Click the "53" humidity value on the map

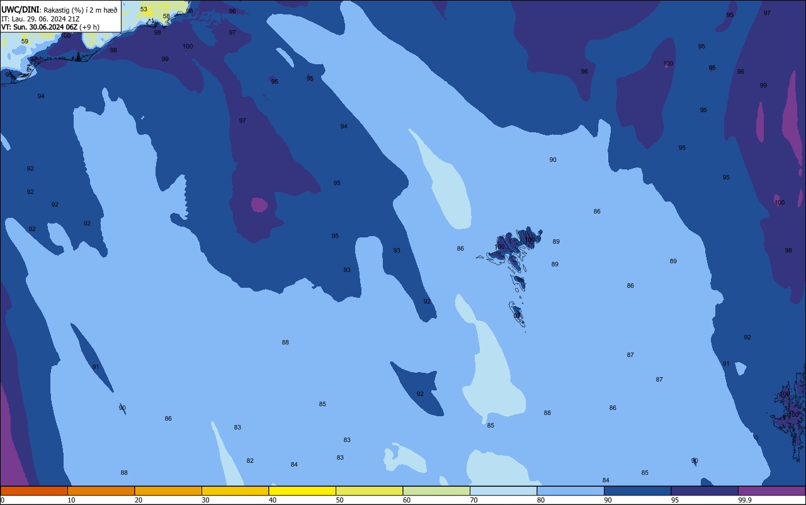pyautogui.click(x=144, y=9)
